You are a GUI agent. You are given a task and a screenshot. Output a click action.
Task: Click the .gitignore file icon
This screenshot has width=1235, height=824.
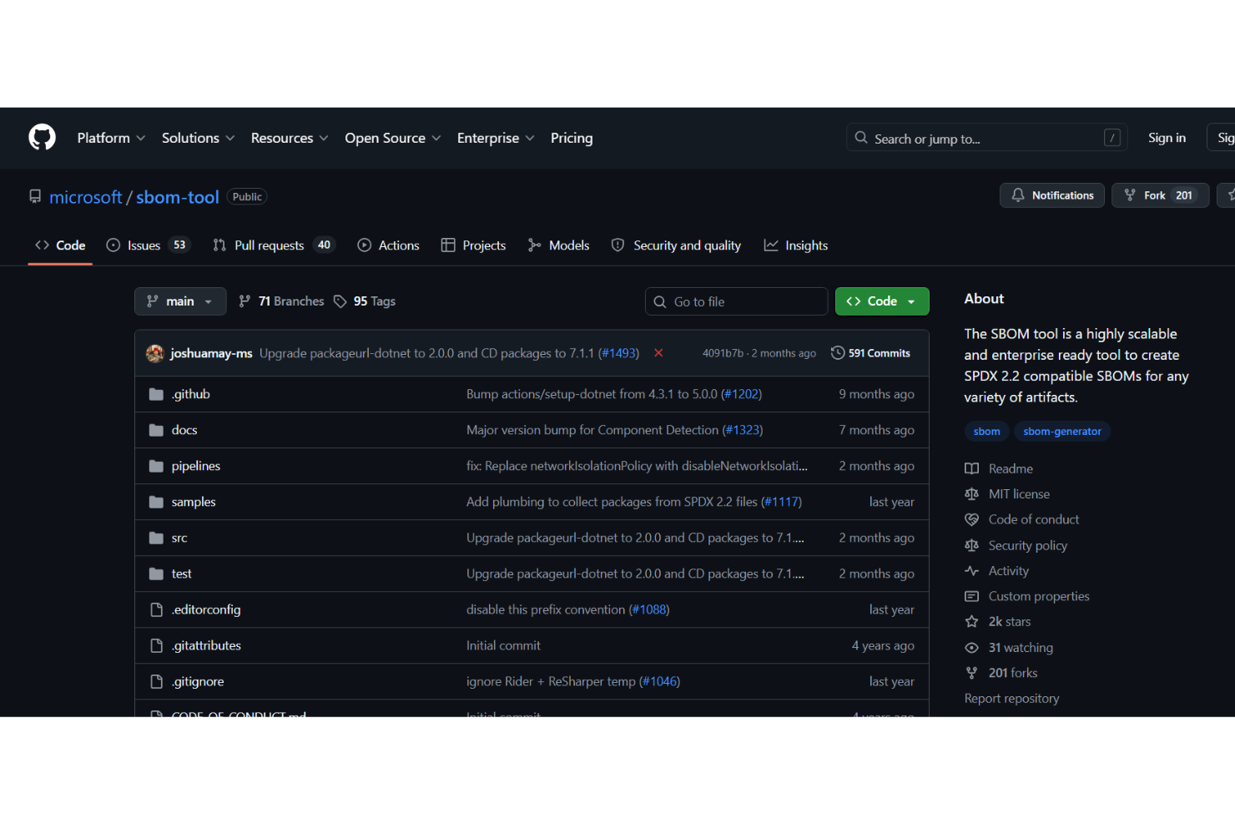[156, 681]
